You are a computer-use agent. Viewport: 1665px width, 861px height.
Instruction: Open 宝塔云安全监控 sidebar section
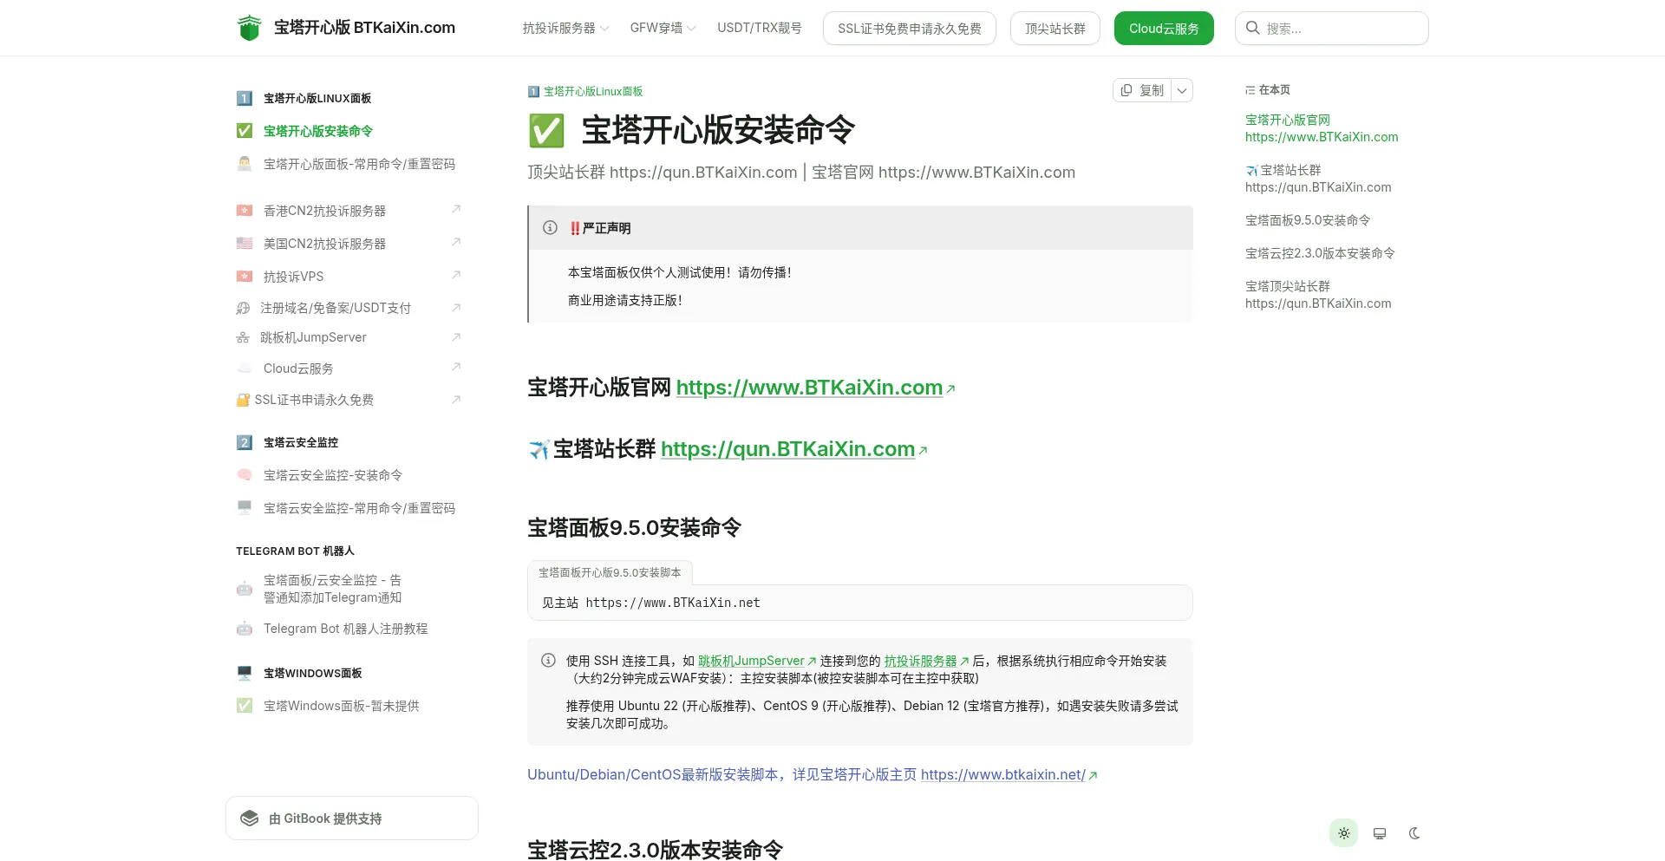click(x=300, y=442)
